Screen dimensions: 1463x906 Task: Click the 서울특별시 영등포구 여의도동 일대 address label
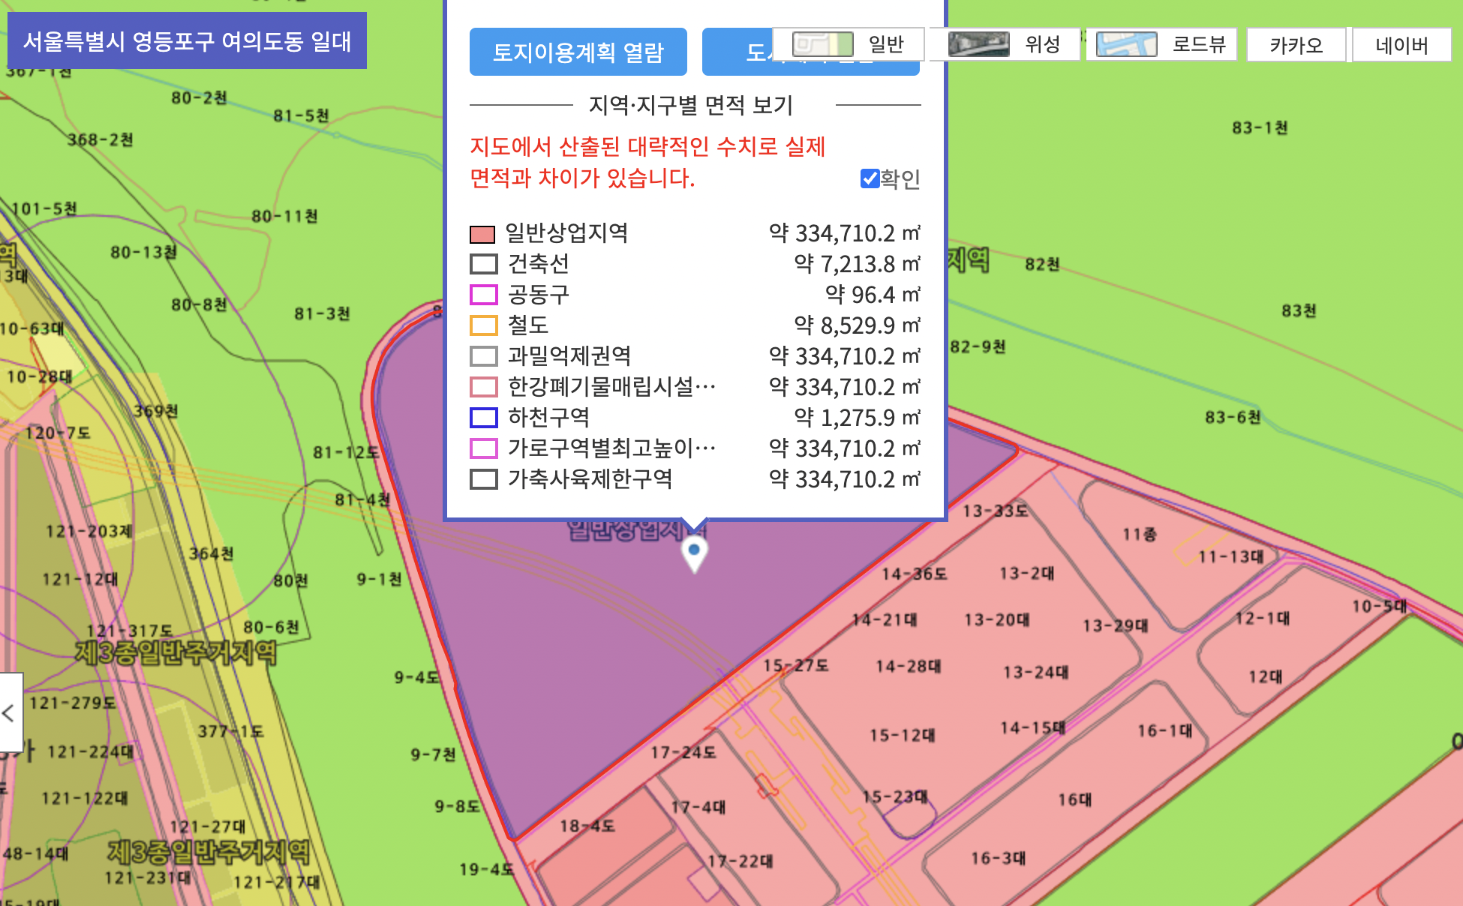tap(187, 40)
